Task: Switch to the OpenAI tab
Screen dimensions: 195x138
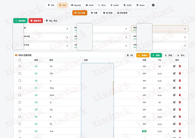Action: pyautogui.click(x=75, y=5)
